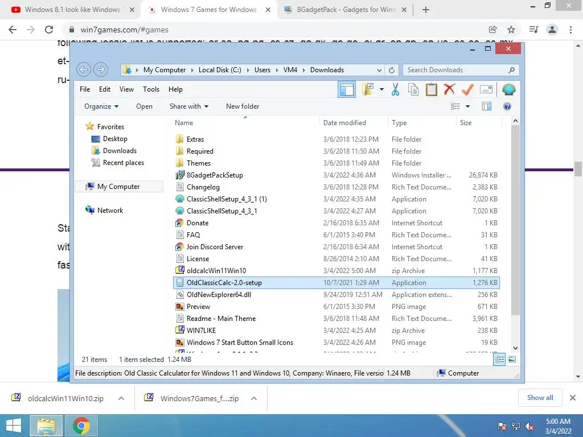Select the 8GadgetPackSetup installer file
The height and width of the screenshot is (437, 583).
pos(215,175)
